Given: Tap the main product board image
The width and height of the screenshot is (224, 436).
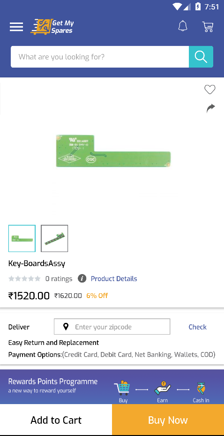Looking at the screenshot, I should (113, 151).
